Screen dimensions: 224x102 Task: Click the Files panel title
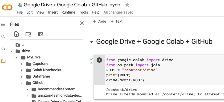pos(15,24)
